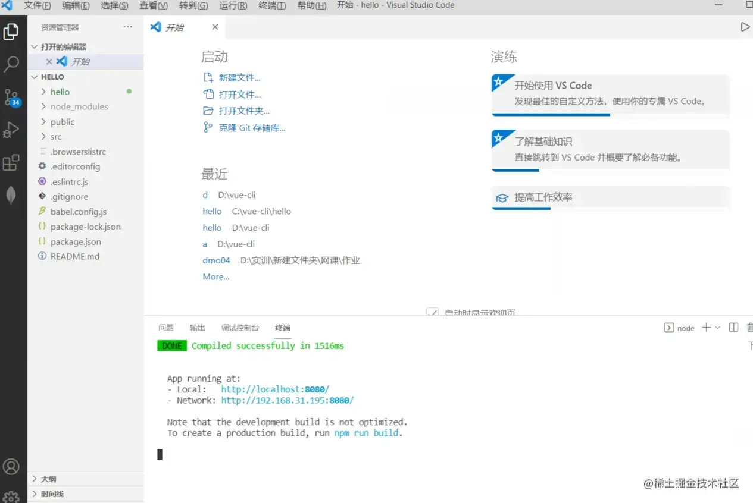Click the node terminal shell icon
The width and height of the screenshot is (753, 503).
(669, 328)
